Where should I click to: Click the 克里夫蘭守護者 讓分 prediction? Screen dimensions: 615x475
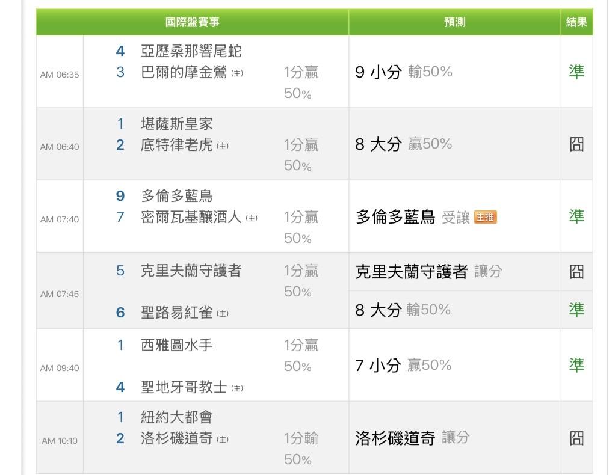428,271
